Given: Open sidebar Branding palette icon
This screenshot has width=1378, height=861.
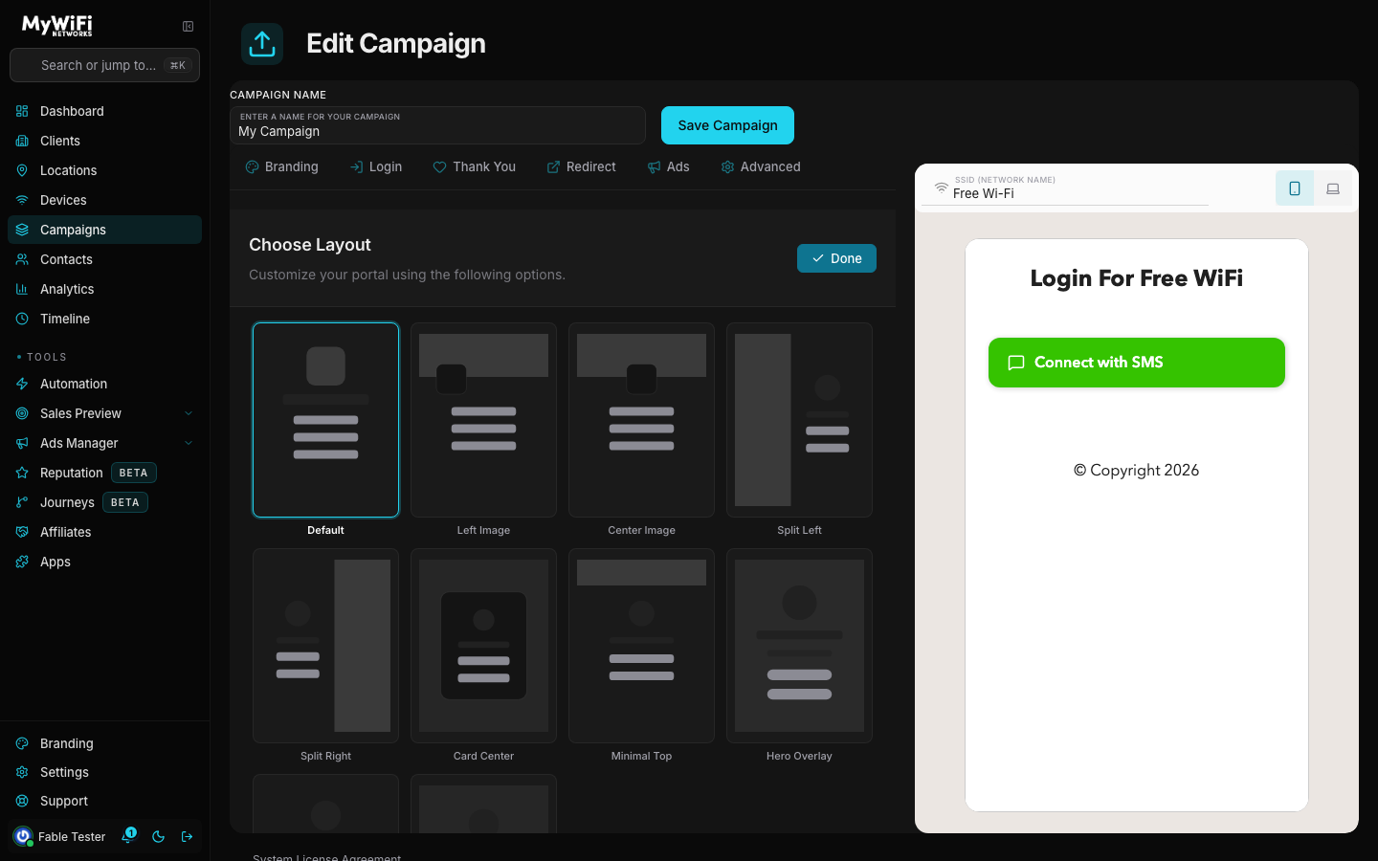Looking at the screenshot, I should 22,743.
